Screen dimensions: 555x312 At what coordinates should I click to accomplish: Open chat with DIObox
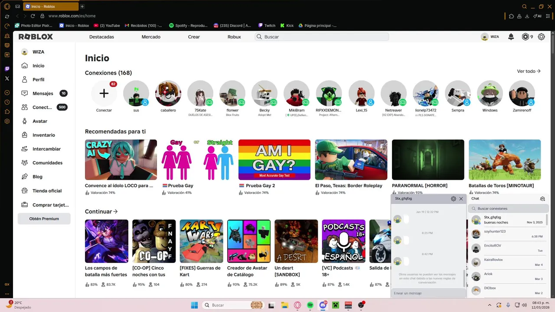(x=507, y=290)
